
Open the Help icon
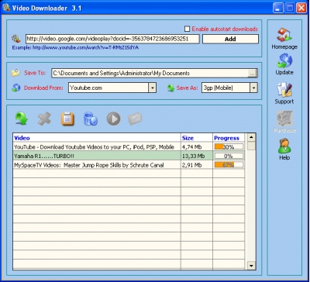click(x=284, y=146)
